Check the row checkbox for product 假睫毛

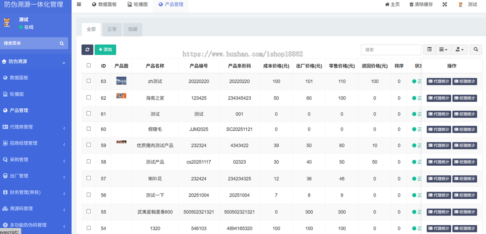point(88,129)
